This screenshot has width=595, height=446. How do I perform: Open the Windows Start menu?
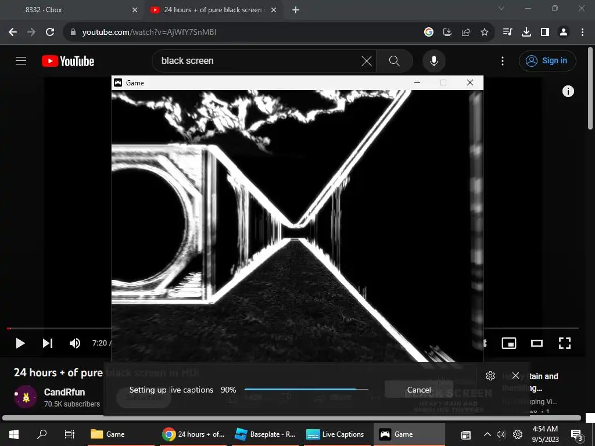pyautogui.click(x=14, y=434)
